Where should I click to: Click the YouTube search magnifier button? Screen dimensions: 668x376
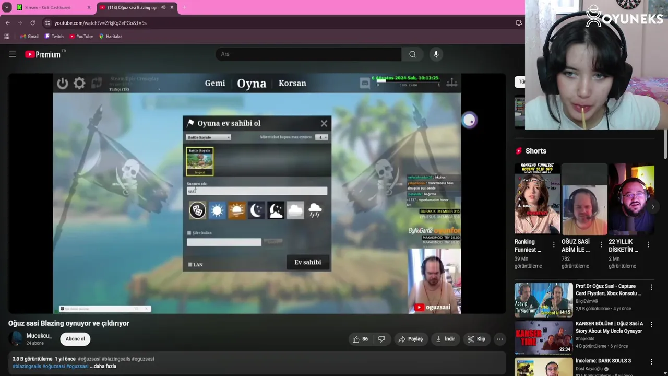[x=412, y=54]
